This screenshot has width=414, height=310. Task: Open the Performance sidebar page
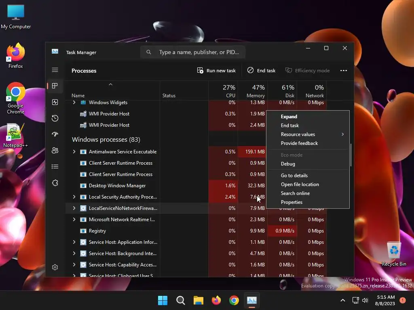(x=55, y=102)
